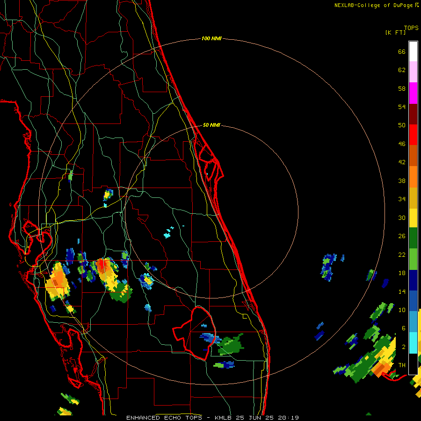Screen dimensions: 421x421
Task: Pick the bright red legend swatch
Action: click(x=413, y=135)
